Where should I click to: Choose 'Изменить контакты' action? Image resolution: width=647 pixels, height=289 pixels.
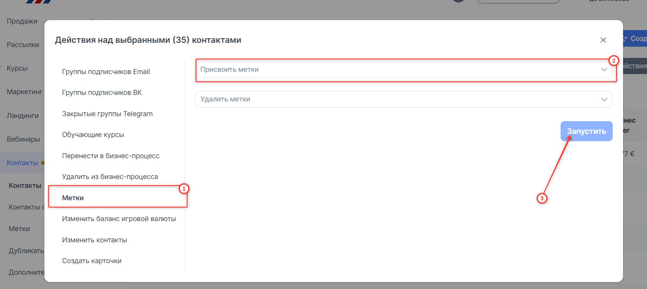(x=95, y=240)
